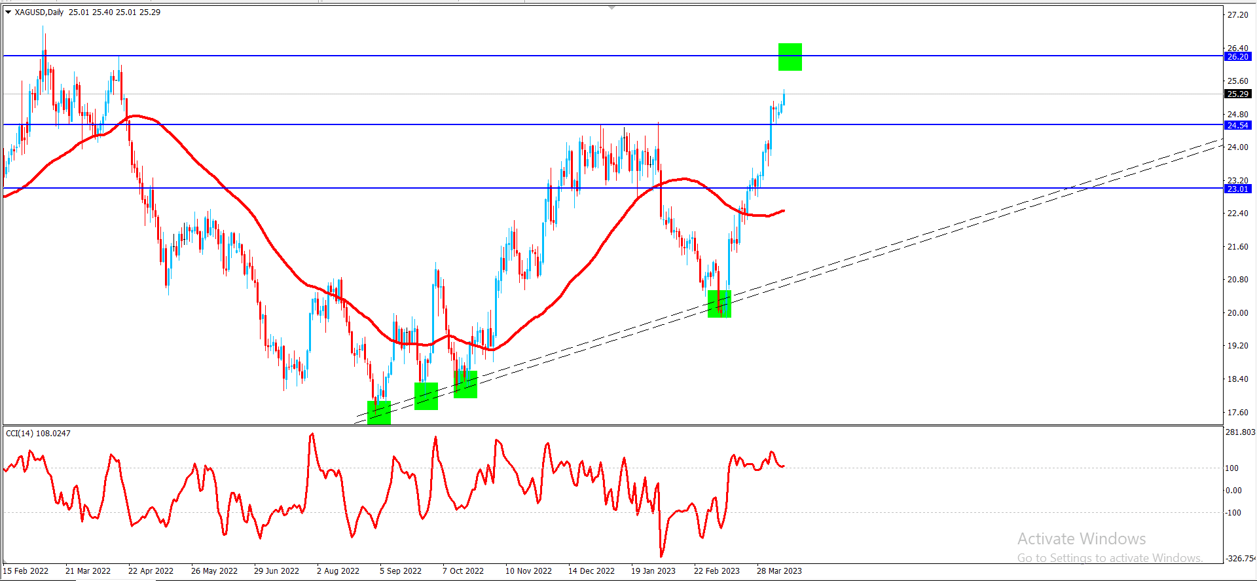Click the 27.20 price scale value
This screenshot has height=581, width=1257.
1237,14
